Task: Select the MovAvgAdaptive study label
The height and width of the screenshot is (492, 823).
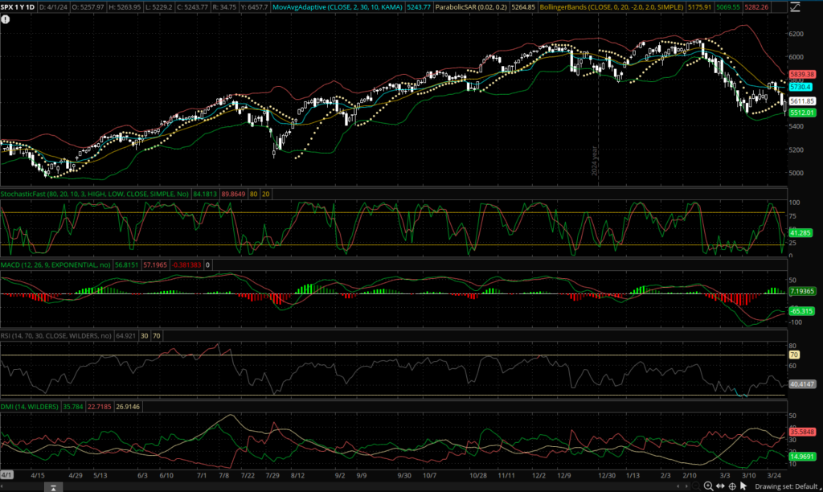Action: [338, 6]
